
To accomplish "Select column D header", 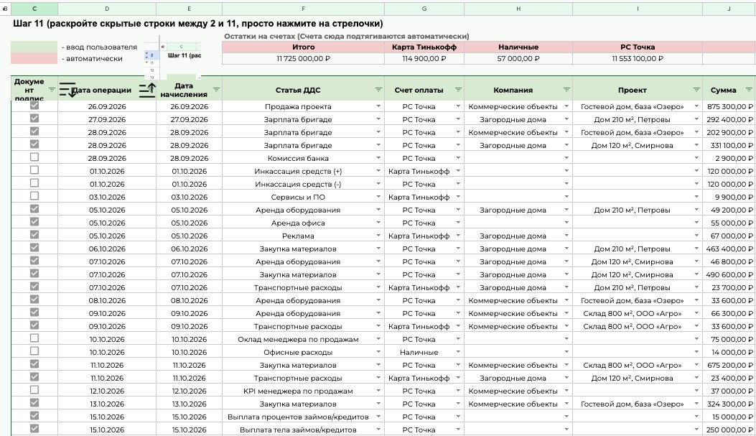I will click(x=107, y=9).
